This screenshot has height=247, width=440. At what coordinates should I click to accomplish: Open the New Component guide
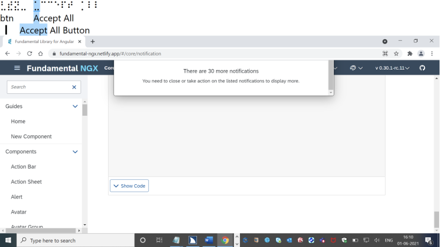(x=31, y=137)
